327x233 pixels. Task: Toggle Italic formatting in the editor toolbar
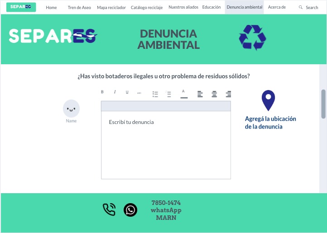tap(115, 92)
